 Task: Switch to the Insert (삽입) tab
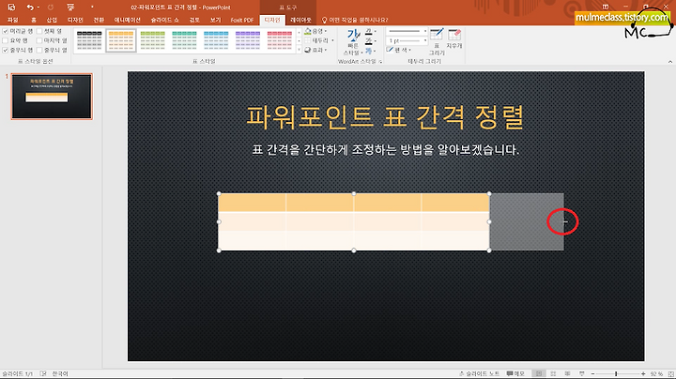pyautogui.click(x=52, y=20)
